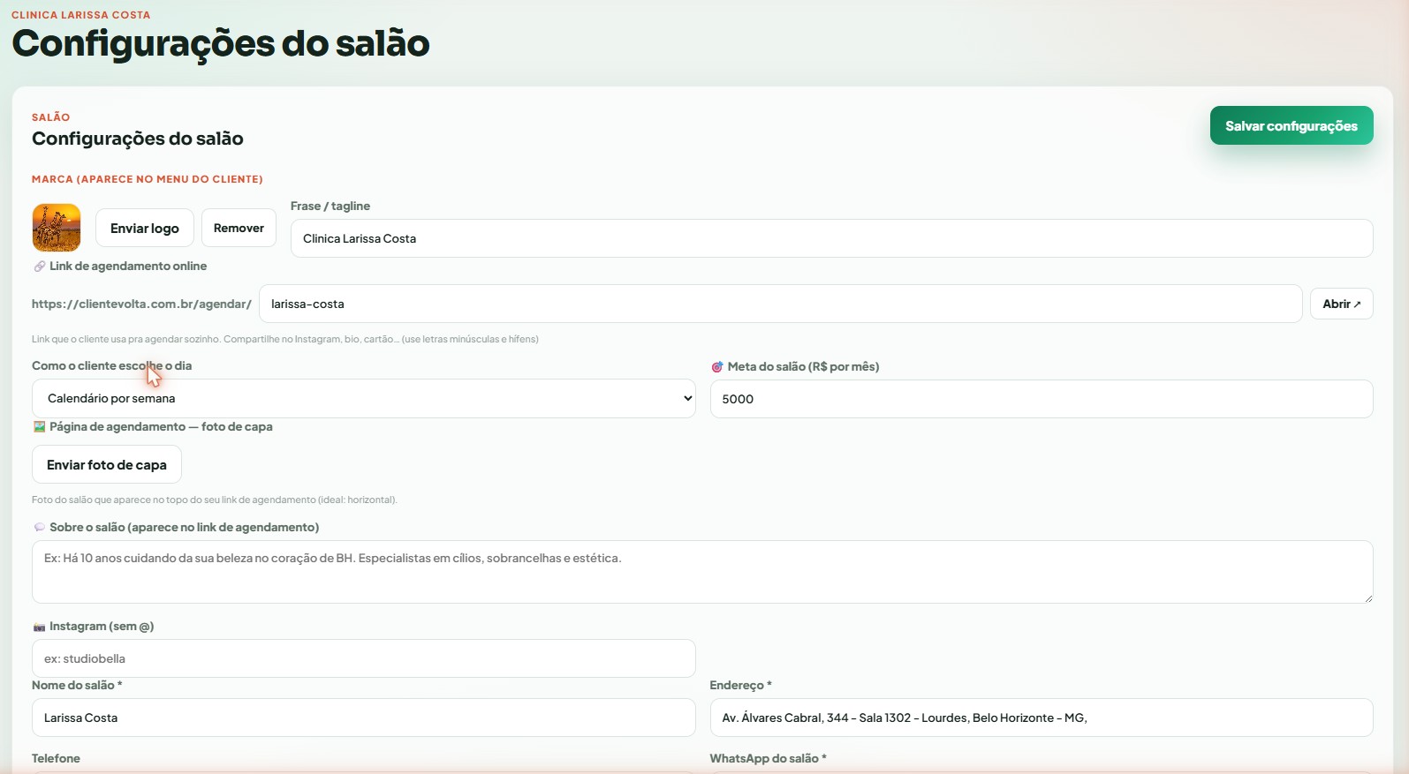
Task: Edit the larissa-costa booking slug field
Action: pyautogui.click(x=780, y=304)
